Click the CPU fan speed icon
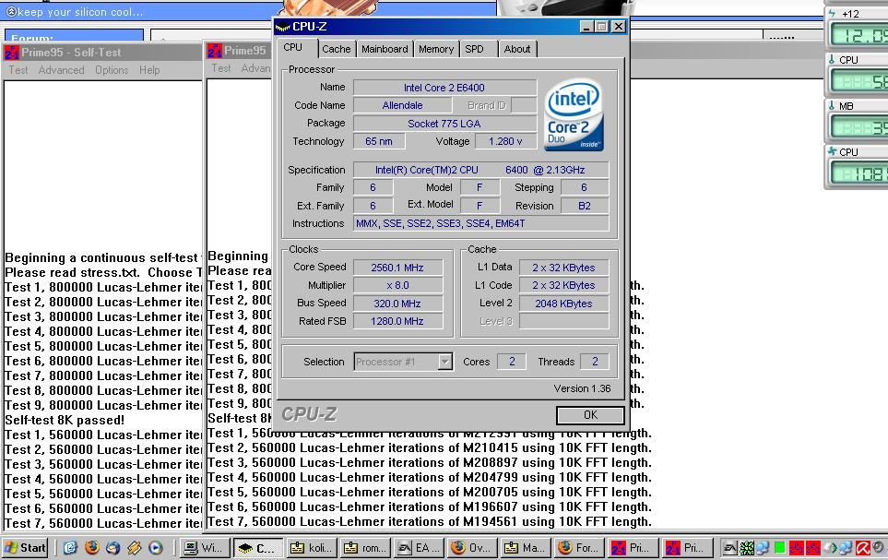Viewport: 888px width, 560px height. 832,151
